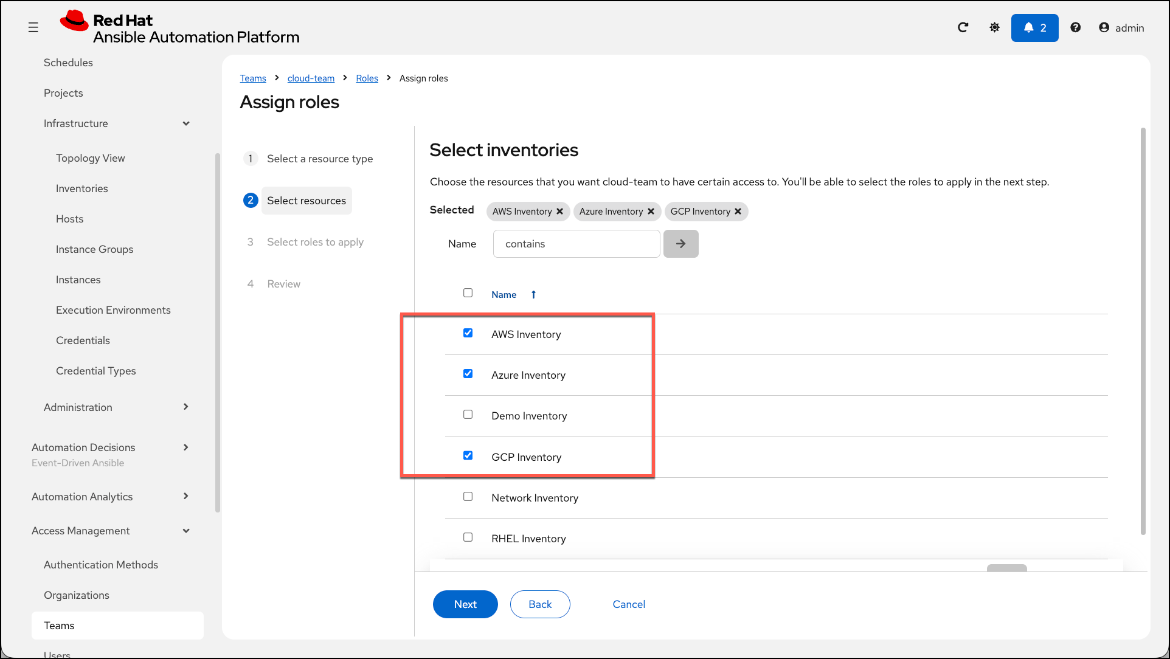Click the sidebar vertical scrollbar

coord(218,333)
